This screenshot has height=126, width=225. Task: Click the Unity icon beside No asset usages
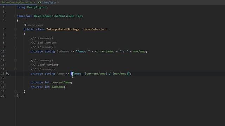coord(25,25)
